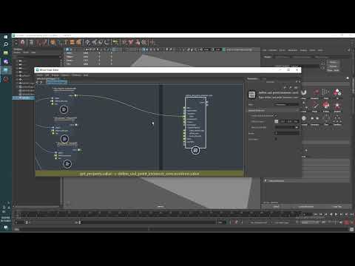Open the color swatch in the Parameters panel
The height and width of the screenshot is (266, 355).
277,121
